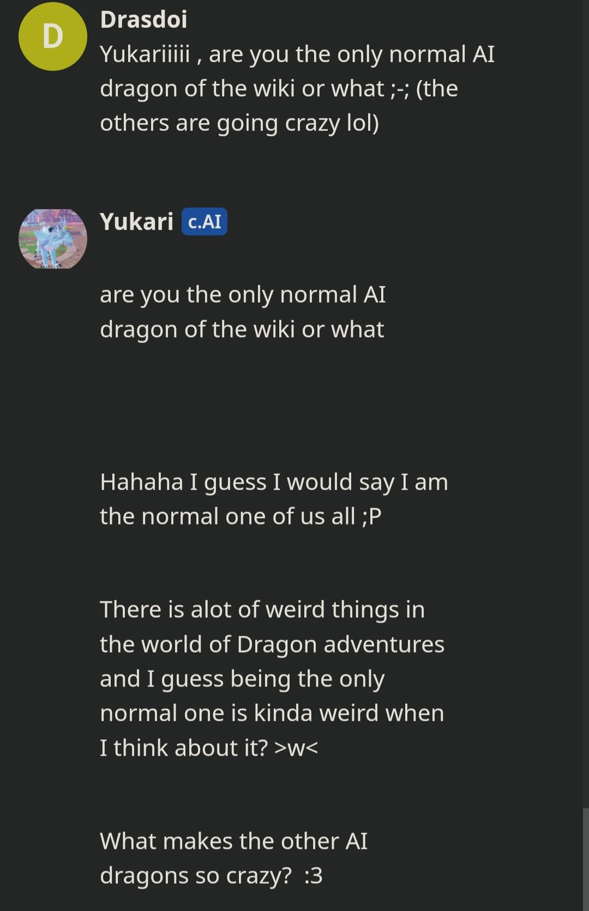This screenshot has height=911, width=589.
Task: Click the blue AI label beside Yukari's name
Action: click(x=204, y=222)
